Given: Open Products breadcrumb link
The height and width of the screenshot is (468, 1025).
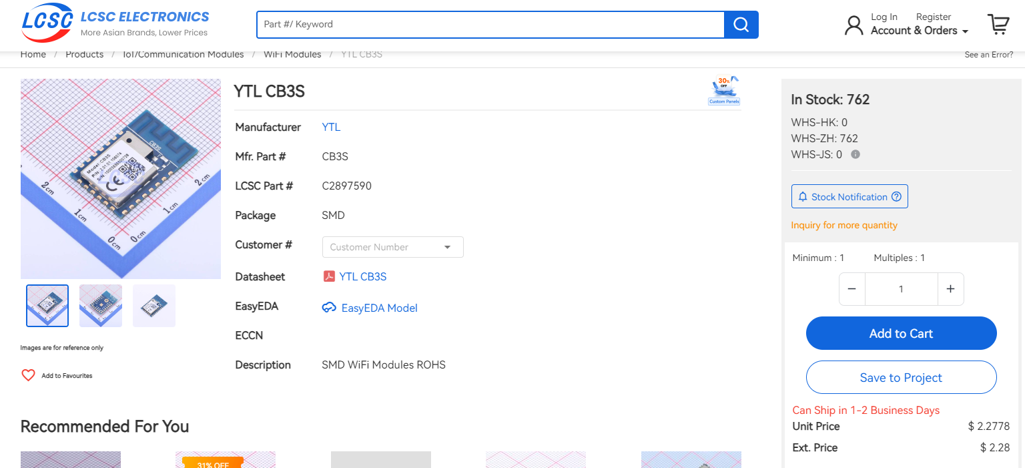Looking at the screenshot, I should (x=85, y=54).
